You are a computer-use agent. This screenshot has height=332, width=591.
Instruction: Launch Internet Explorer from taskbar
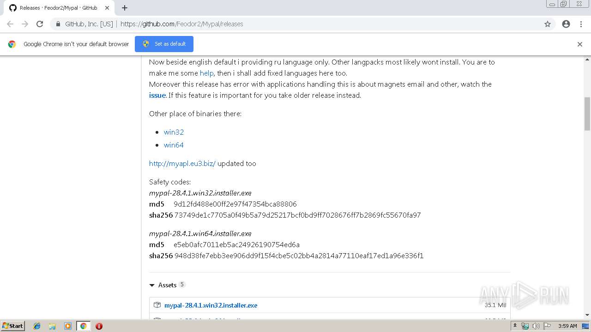click(x=37, y=326)
